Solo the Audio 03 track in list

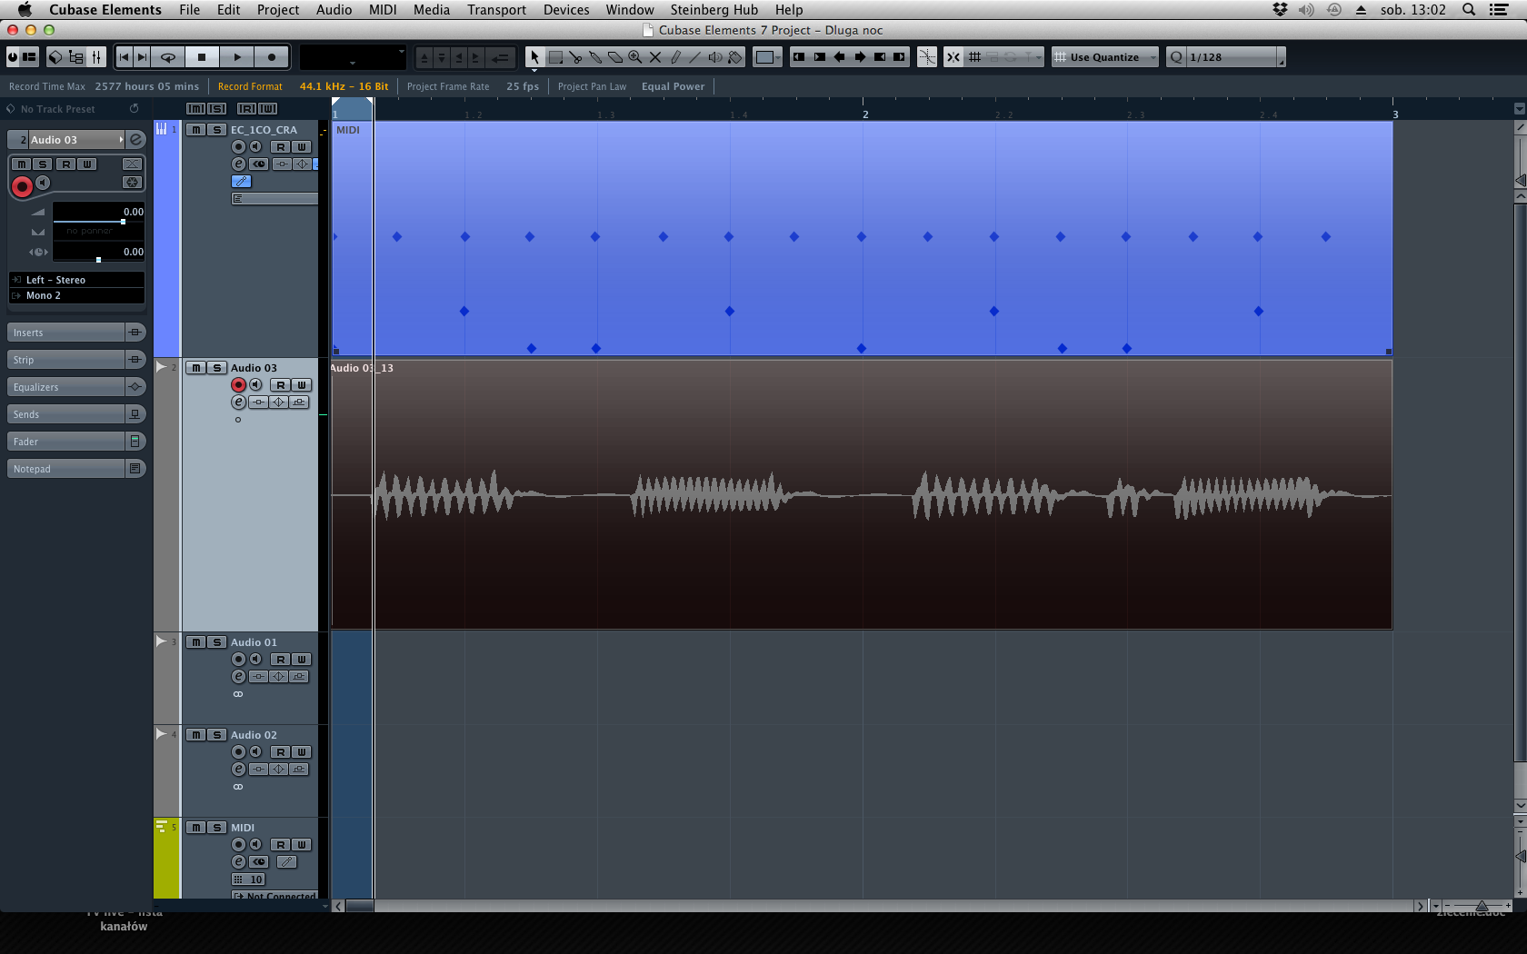coord(216,368)
